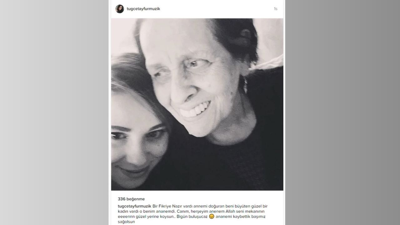Click the "1s" post timestamp
400x225 pixels.
coord(275,9)
